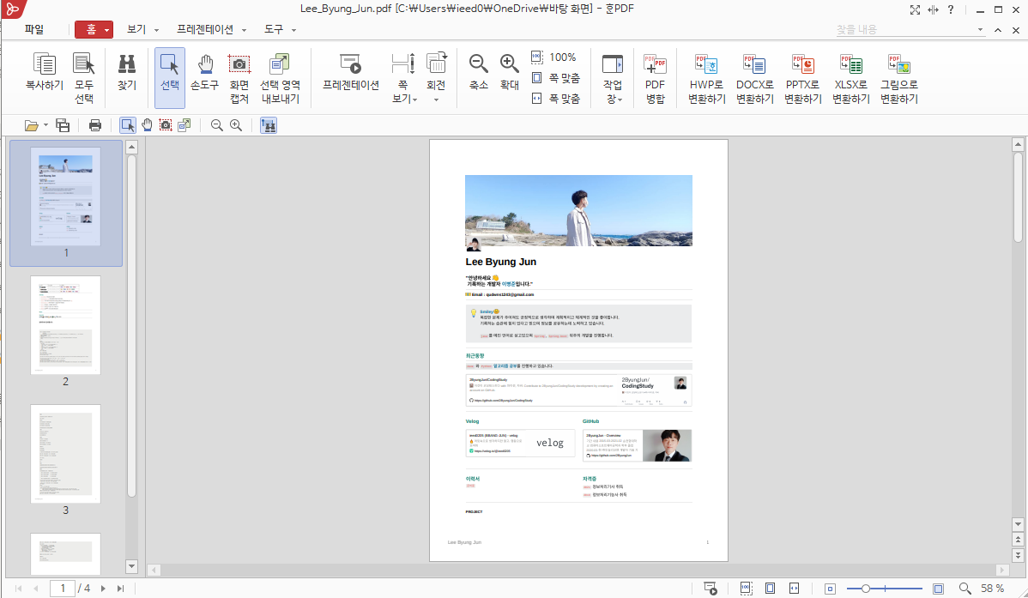Jump to last page arrow in status bar
Viewport: 1028px width, 598px height.
(x=121, y=589)
